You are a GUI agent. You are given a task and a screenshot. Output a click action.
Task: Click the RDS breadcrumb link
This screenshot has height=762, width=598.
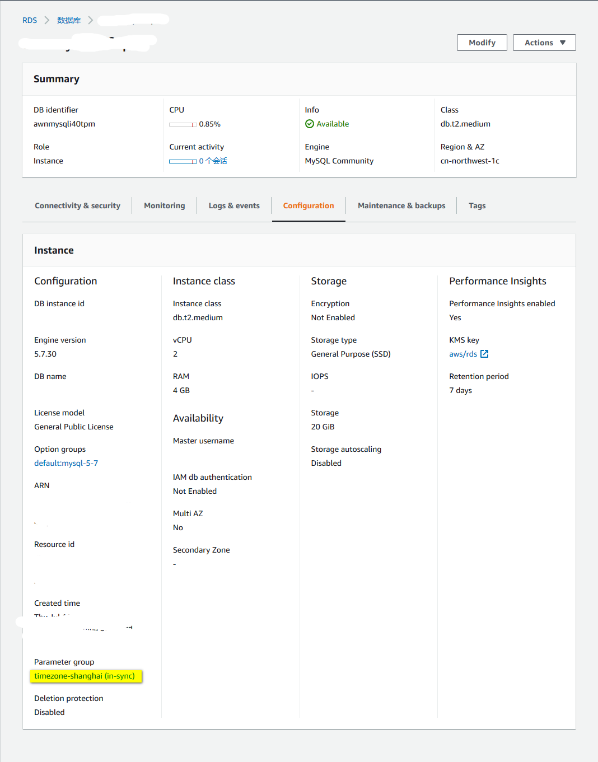pos(30,20)
